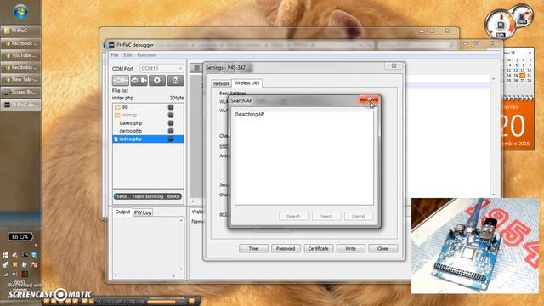Click the calendar gadget showing 20
The width and height of the screenshot is (544, 306).
pyautogui.click(x=518, y=124)
